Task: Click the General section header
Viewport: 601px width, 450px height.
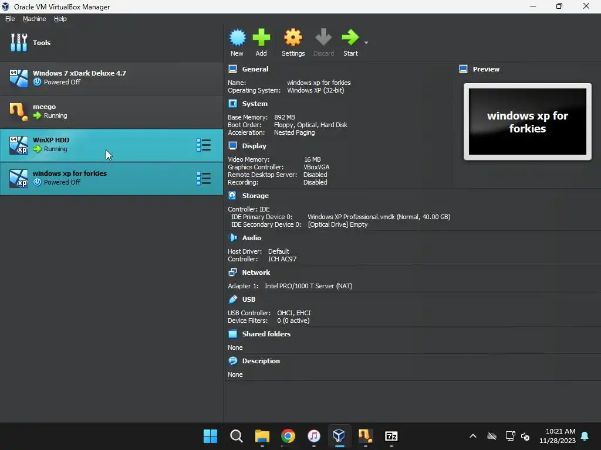Action: (255, 69)
